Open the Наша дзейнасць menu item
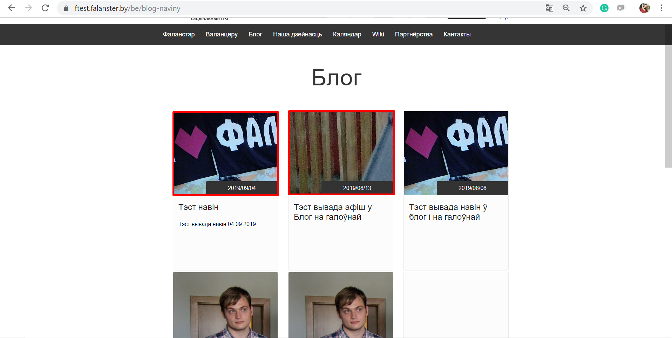This screenshot has height=338, width=672. 298,34
